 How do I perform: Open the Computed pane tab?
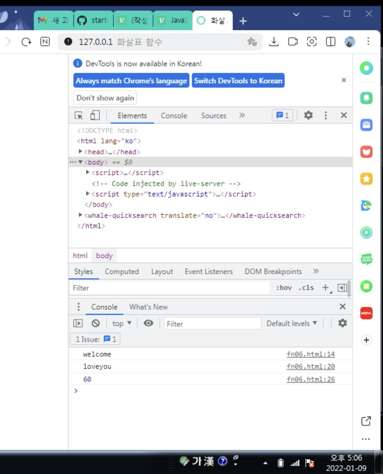click(122, 272)
